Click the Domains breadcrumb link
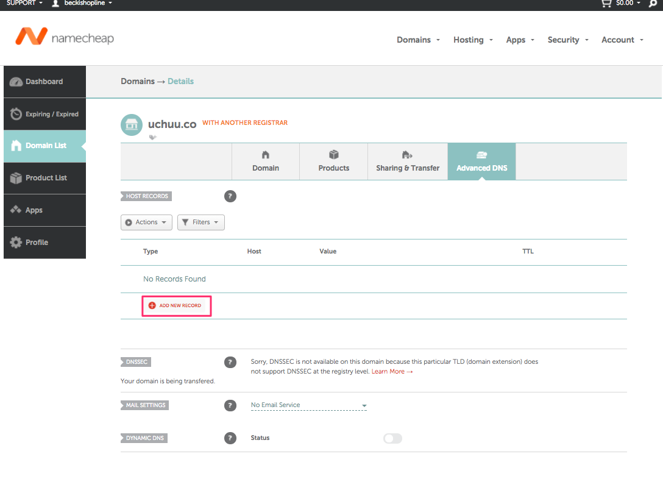The image size is (663, 479). (x=138, y=81)
